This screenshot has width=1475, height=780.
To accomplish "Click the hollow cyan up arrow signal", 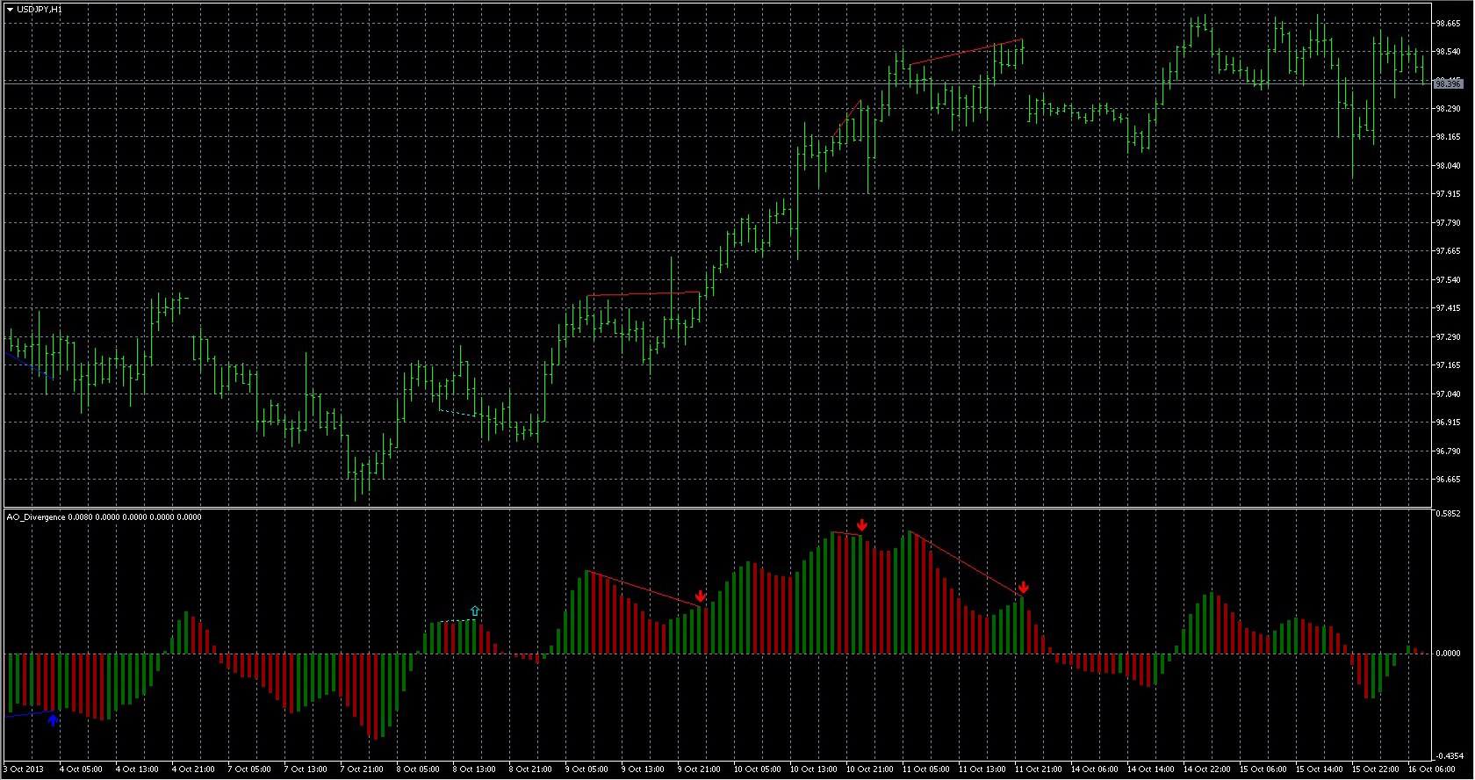I will click(x=475, y=610).
